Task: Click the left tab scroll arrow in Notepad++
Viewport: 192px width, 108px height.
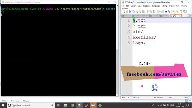Action: click(x=188, y=16)
